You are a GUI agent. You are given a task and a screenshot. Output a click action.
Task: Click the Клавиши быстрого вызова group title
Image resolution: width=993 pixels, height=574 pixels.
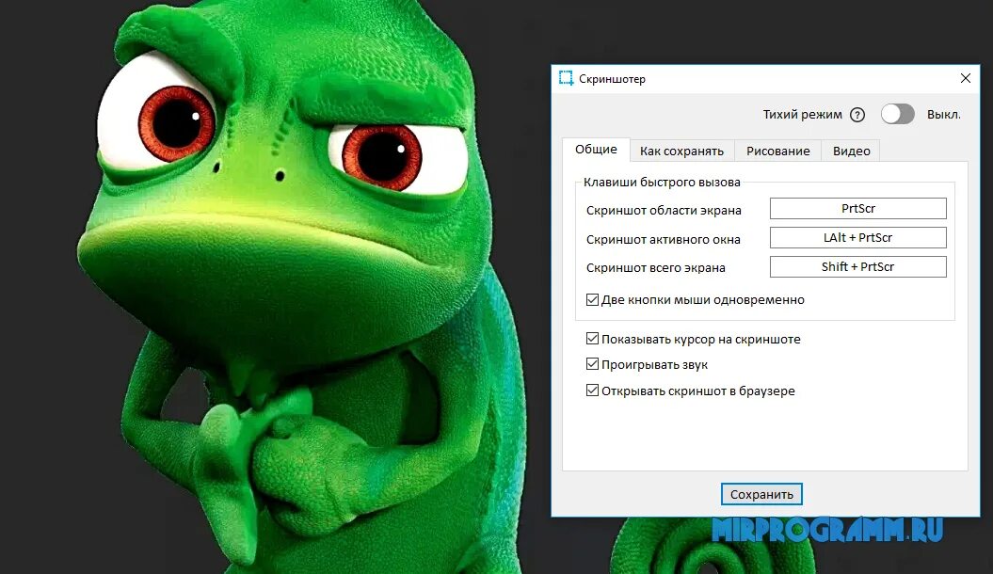point(661,183)
